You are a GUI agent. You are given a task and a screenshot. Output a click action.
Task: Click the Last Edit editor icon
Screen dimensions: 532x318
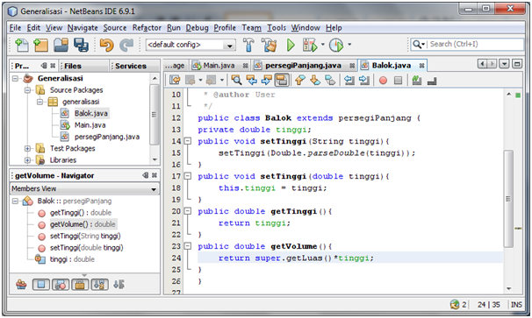[x=175, y=81]
